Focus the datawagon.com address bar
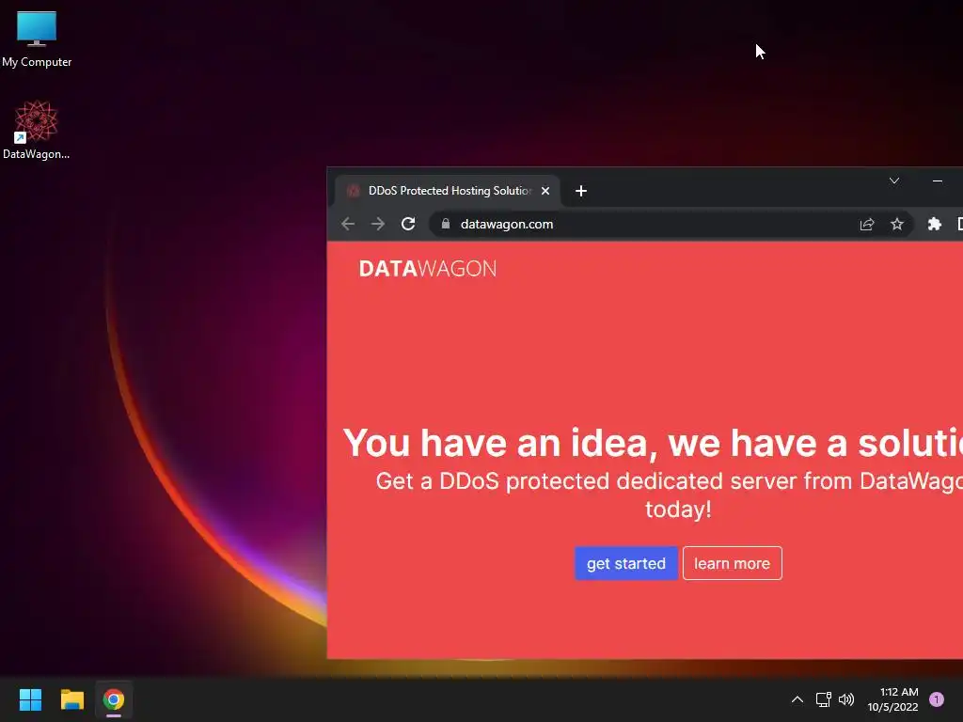963x722 pixels. click(645, 224)
